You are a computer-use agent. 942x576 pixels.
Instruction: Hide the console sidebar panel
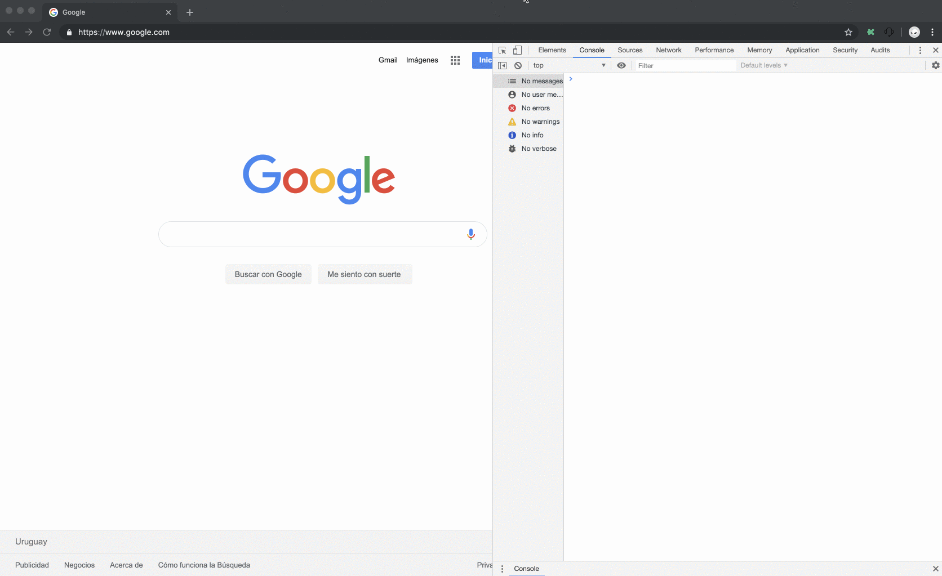point(503,65)
